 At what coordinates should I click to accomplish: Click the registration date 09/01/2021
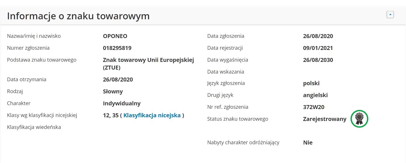[x=318, y=48]
